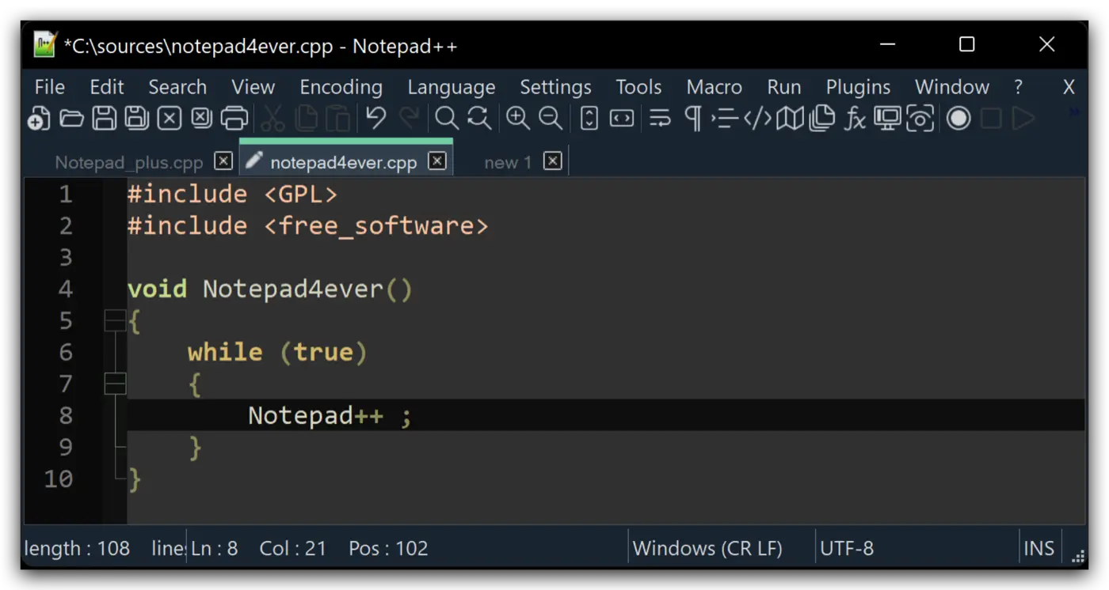Start macro recording with the record icon
The image size is (1109, 590).
point(958,119)
